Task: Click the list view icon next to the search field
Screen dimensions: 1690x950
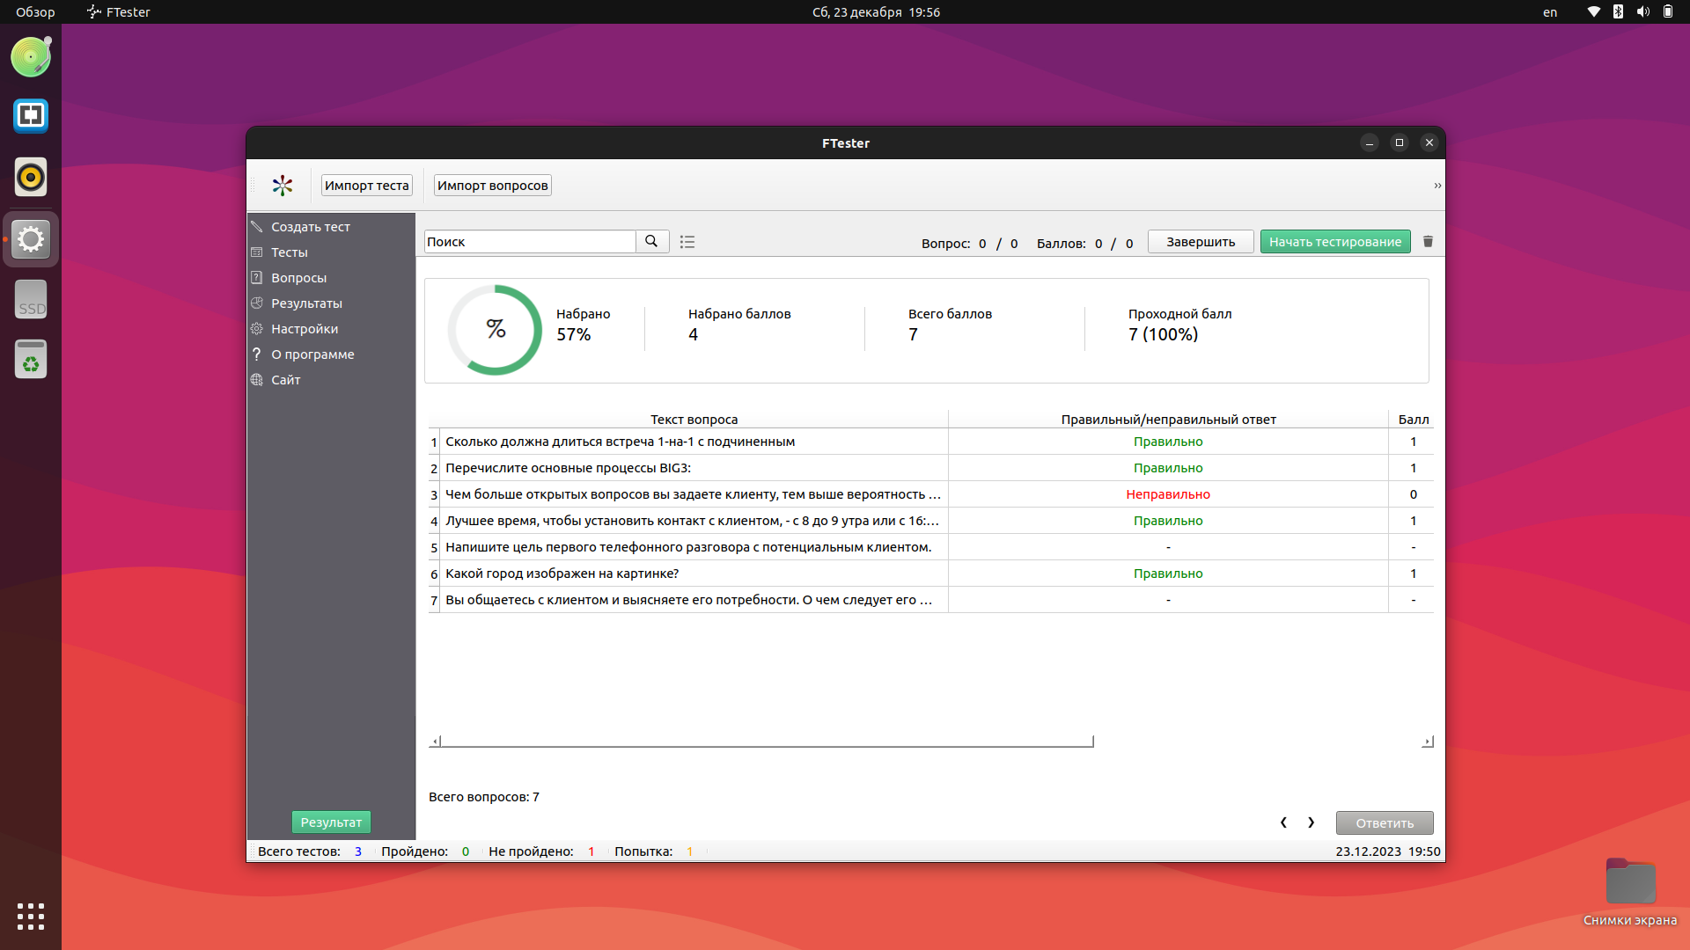Action: (687, 242)
